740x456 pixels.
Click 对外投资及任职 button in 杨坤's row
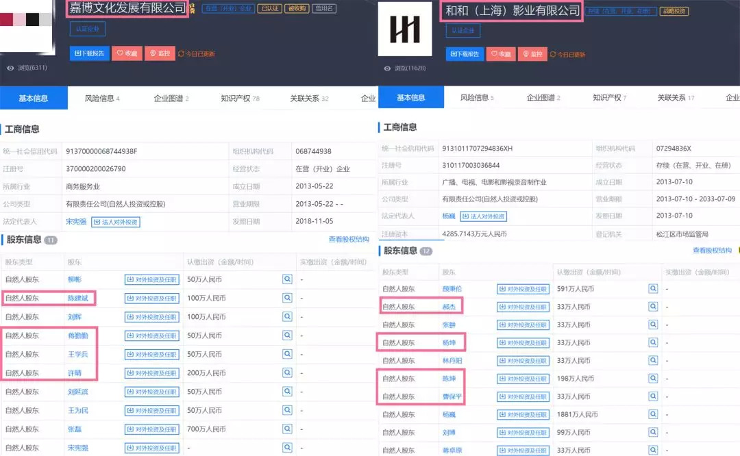tap(523, 343)
